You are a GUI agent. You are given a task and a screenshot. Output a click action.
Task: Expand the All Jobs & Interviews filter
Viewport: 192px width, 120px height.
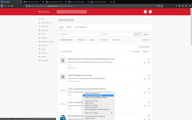(x=67, y=40)
